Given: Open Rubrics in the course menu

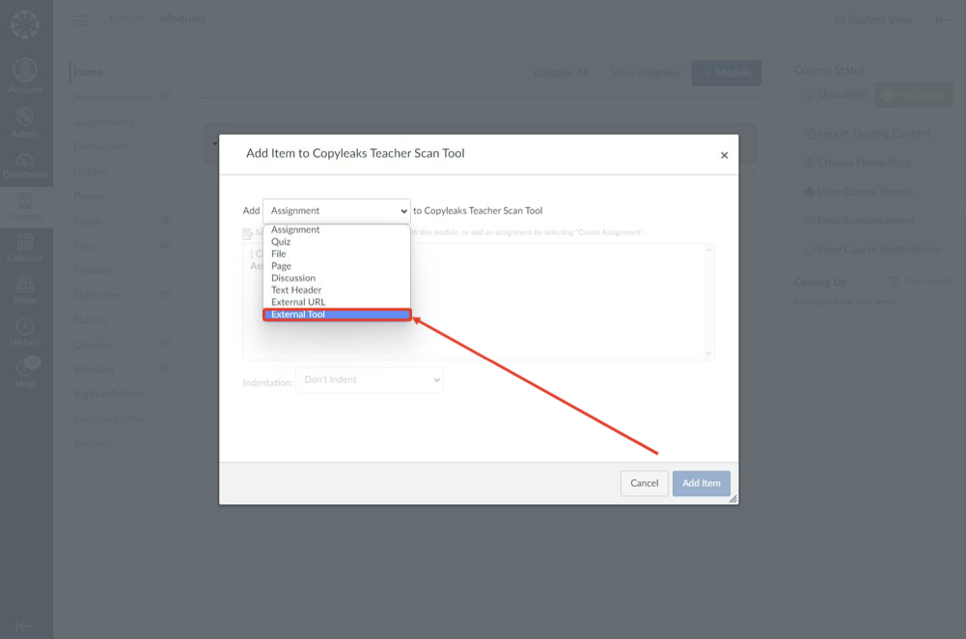Looking at the screenshot, I should pyautogui.click(x=91, y=320).
